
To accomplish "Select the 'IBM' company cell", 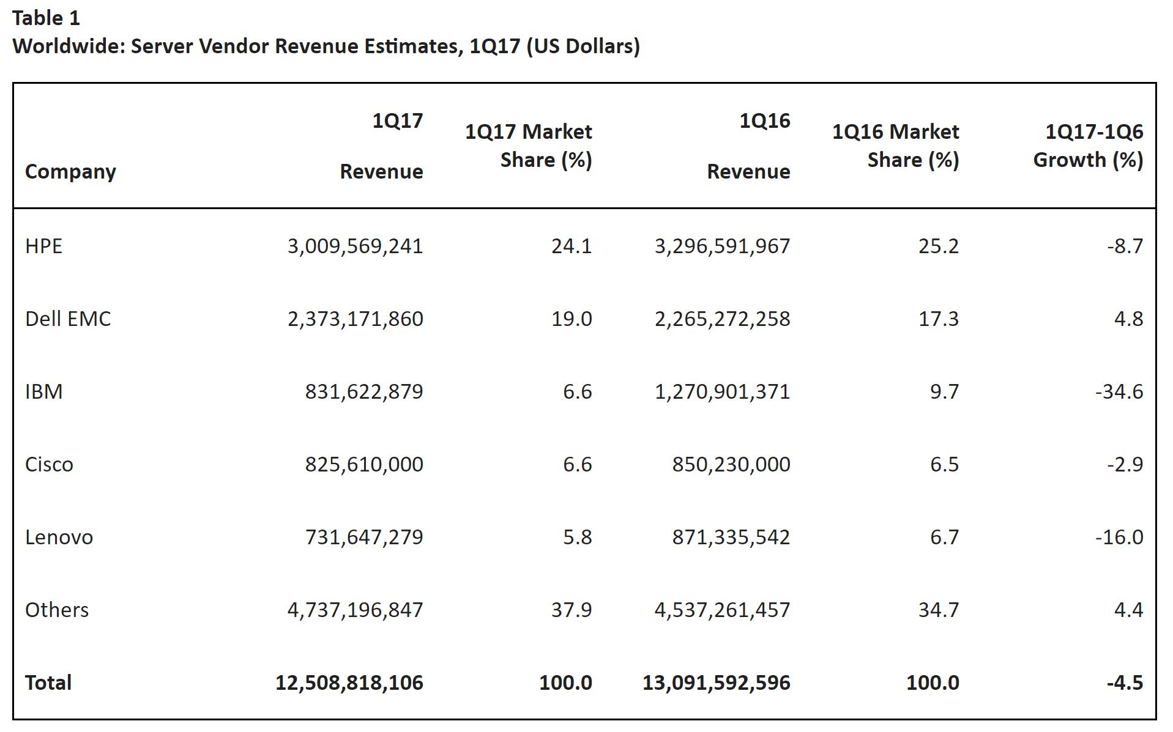I will [43, 391].
